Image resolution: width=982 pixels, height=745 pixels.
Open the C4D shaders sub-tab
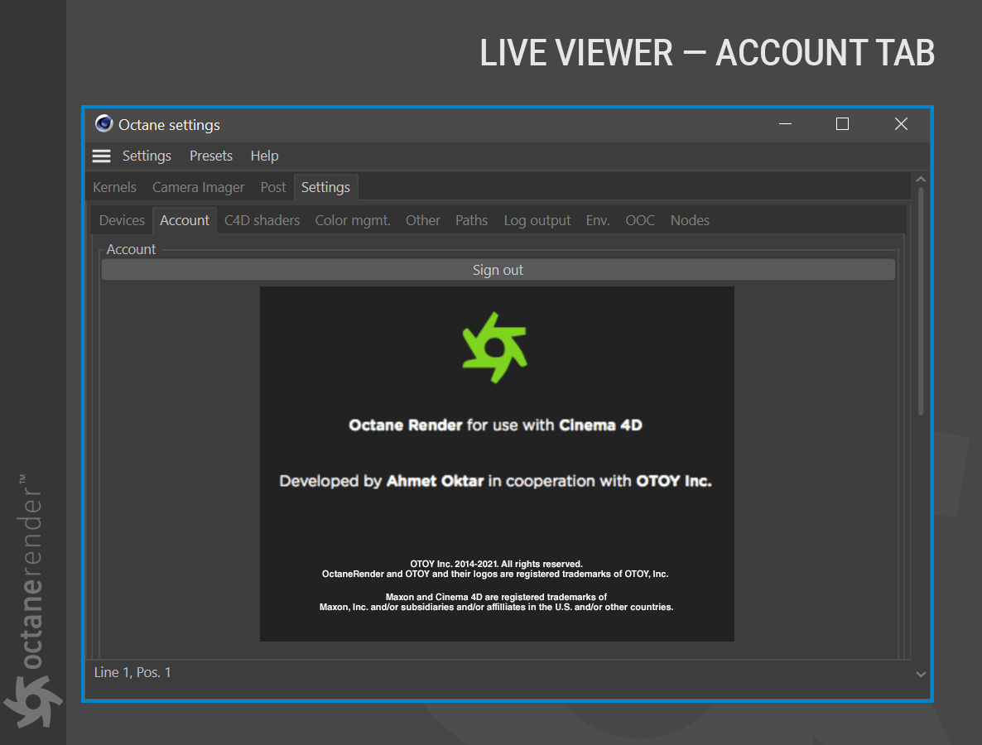[x=262, y=220]
